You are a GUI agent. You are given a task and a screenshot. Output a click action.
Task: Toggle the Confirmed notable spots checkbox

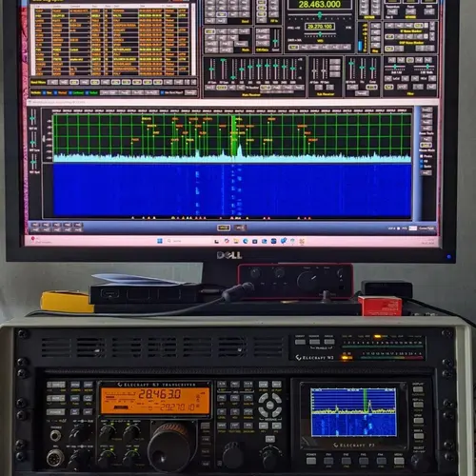(x=70, y=92)
